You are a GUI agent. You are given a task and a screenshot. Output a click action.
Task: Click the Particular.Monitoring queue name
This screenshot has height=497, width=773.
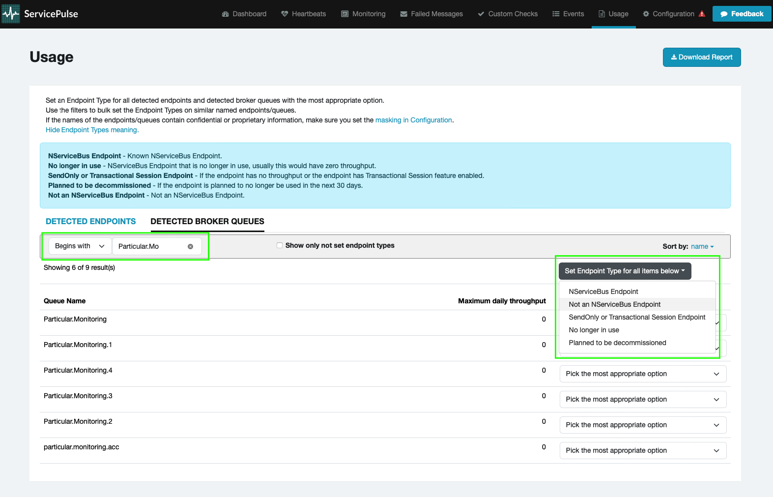[x=75, y=319]
